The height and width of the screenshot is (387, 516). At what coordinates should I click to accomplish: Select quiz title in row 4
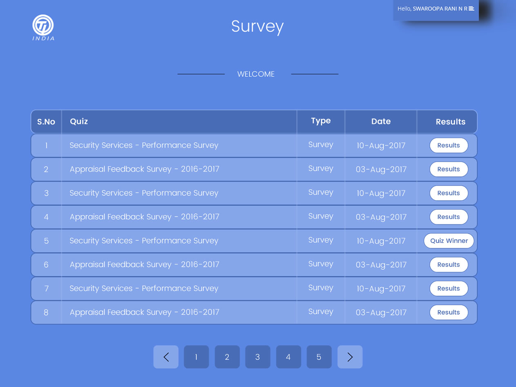[x=144, y=217]
